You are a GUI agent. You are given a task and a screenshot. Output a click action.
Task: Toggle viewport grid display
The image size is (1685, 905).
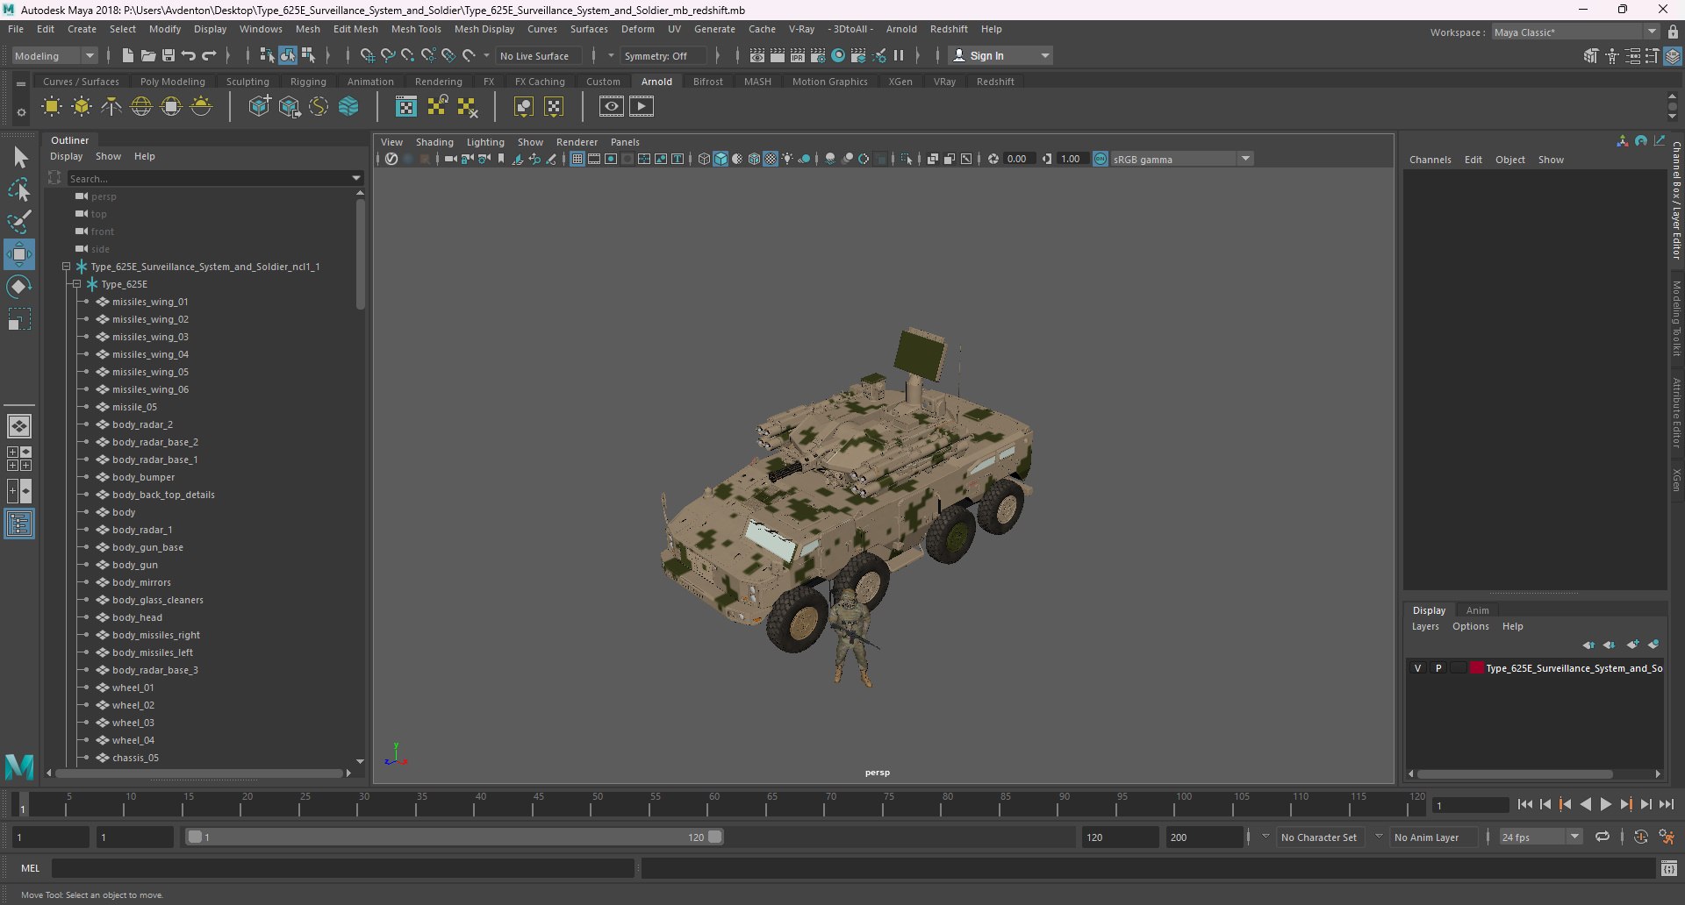coord(577,159)
